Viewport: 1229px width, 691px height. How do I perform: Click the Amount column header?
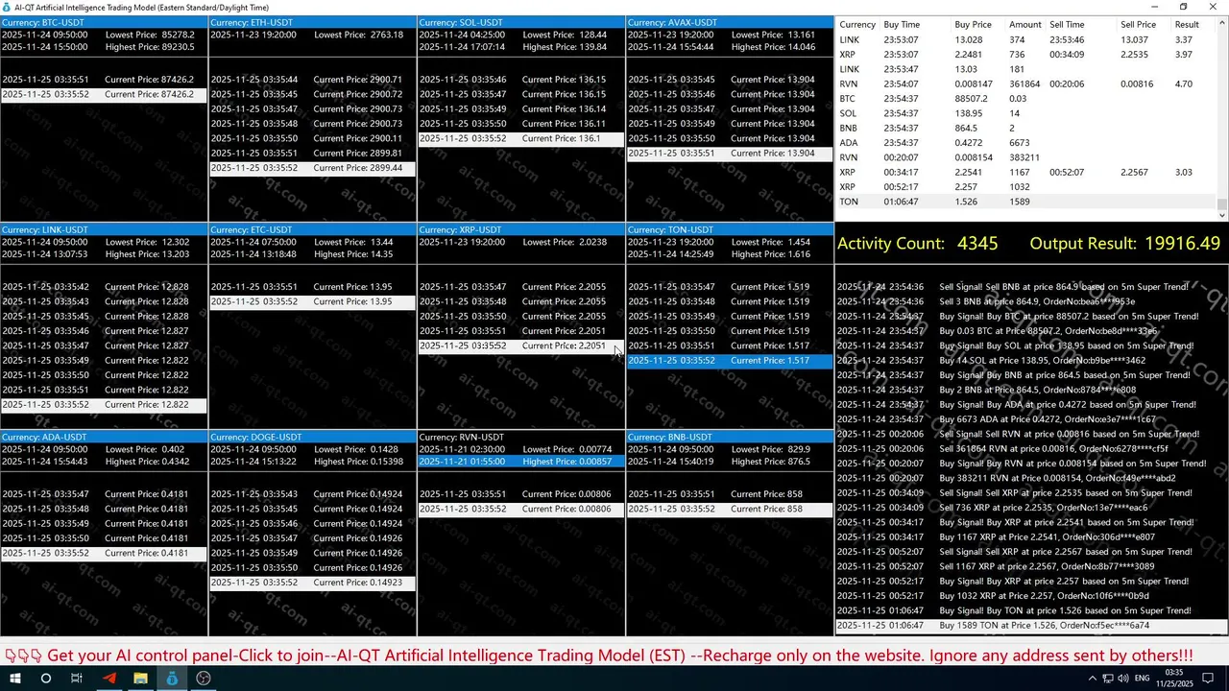click(x=1025, y=24)
